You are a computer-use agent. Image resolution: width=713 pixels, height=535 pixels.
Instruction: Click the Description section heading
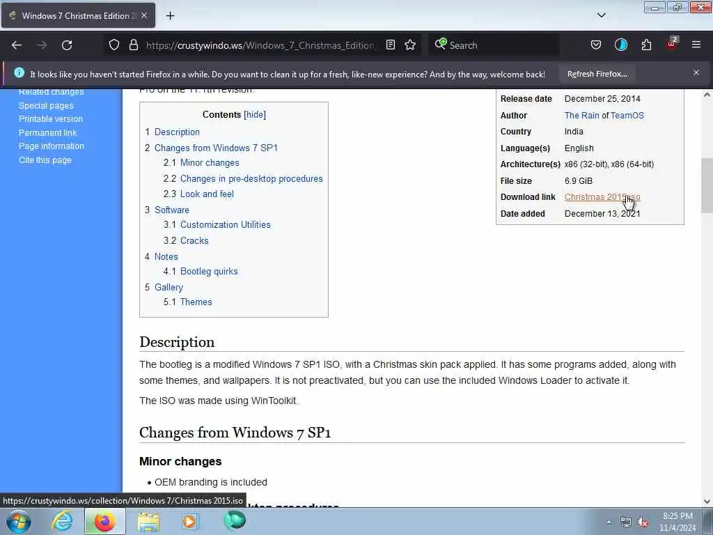pos(177,342)
